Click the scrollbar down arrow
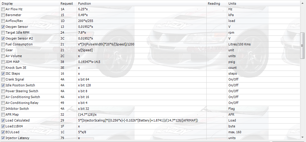The image size is (306, 142). (x=303, y=137)
